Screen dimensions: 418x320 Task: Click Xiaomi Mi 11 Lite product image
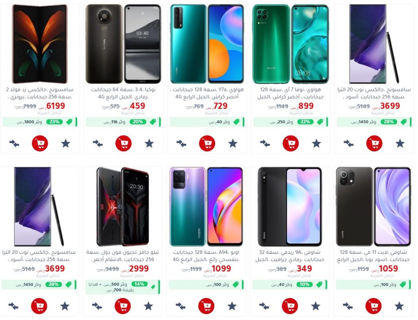pos(373,206)
